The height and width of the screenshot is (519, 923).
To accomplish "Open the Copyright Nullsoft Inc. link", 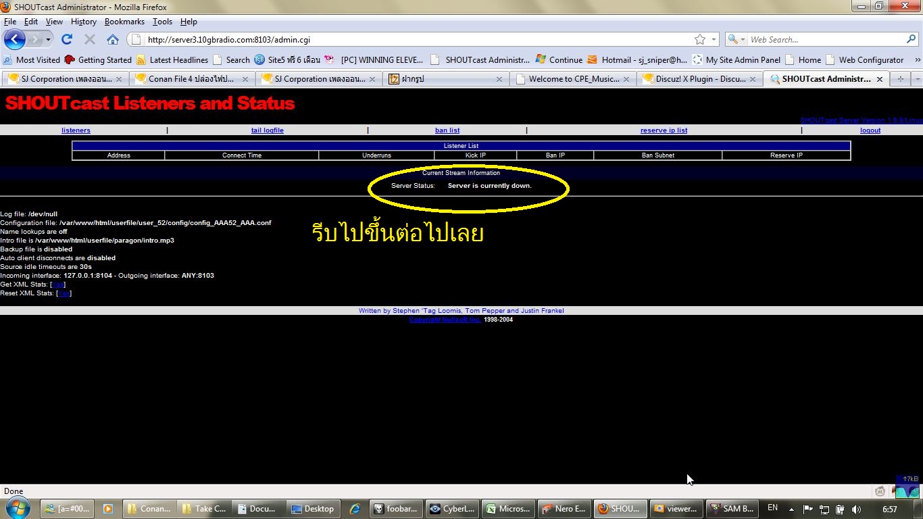I will point(446,320).
